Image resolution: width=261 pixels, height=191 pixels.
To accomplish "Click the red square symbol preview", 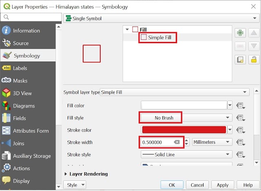I will click(x=92, y=53).
